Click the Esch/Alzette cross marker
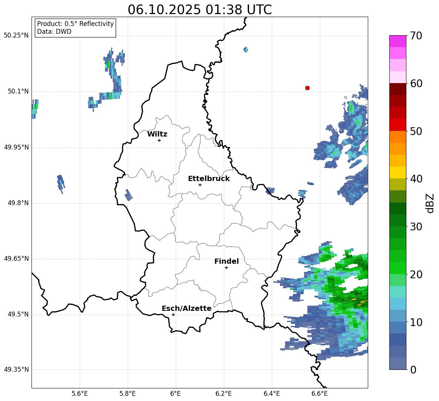 tap(173, 315)
